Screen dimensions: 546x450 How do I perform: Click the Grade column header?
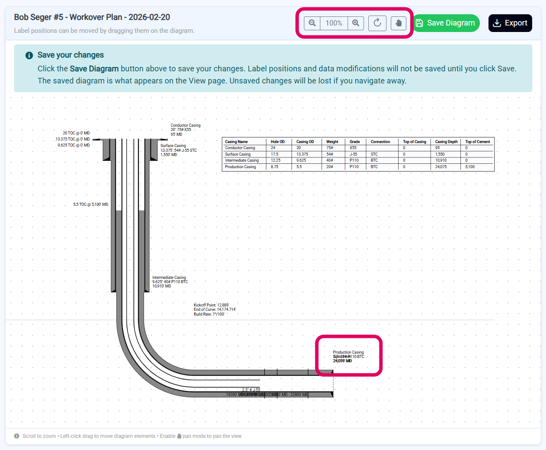point(355,142)
